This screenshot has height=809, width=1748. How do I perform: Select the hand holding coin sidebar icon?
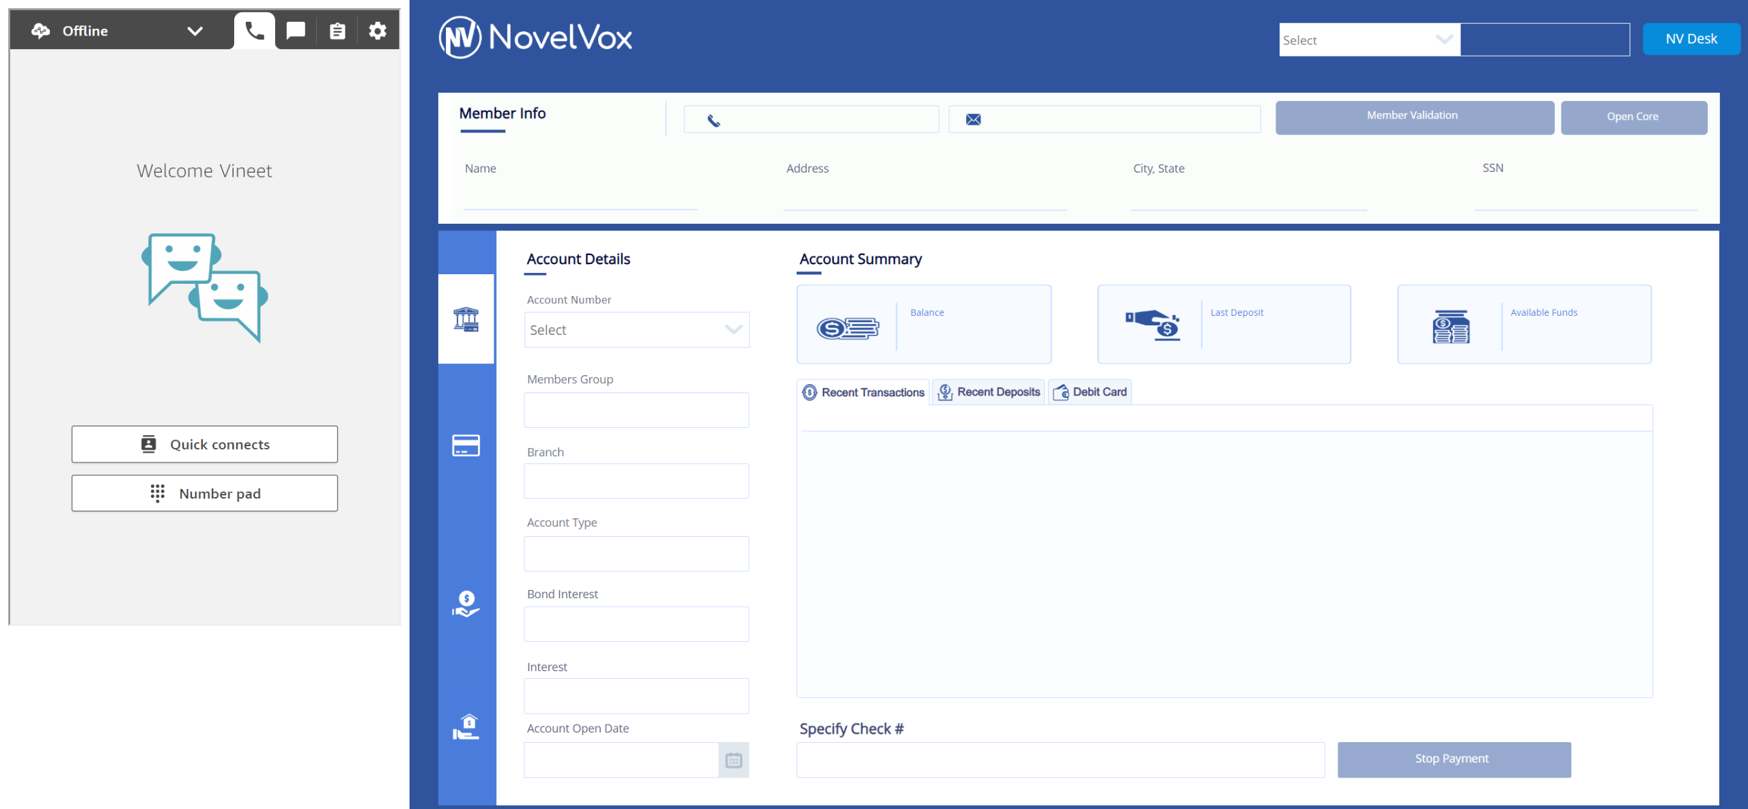coord(466,604)
